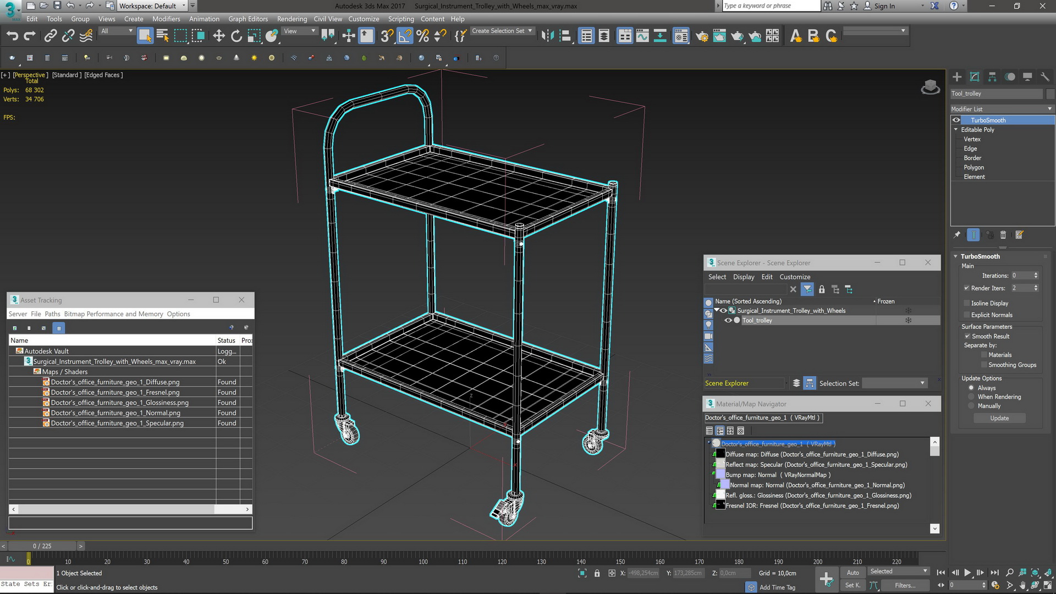Enable Isoline Display checkbox
The image size is (1056, 594).
pyautogui.click(x=967, y=303)
